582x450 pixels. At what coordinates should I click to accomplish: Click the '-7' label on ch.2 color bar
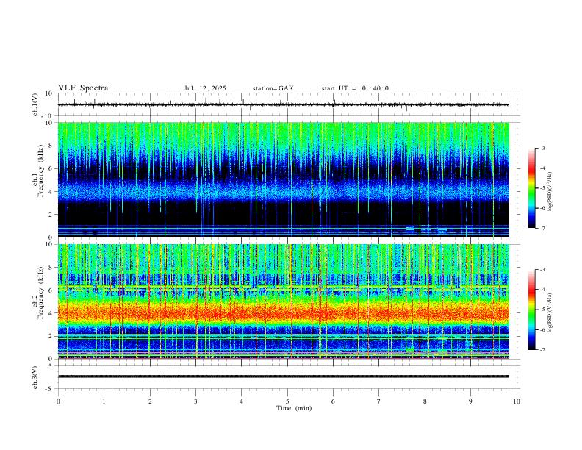point(542,350)
